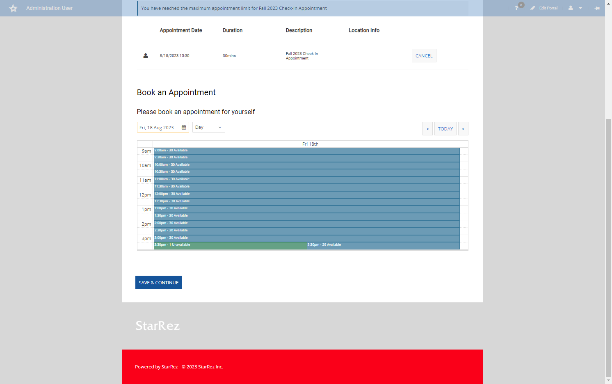The height and width of the screenshot is (384, 612).
Task: Select the 9:30am 30 Available slot
Action: [307, 158]
